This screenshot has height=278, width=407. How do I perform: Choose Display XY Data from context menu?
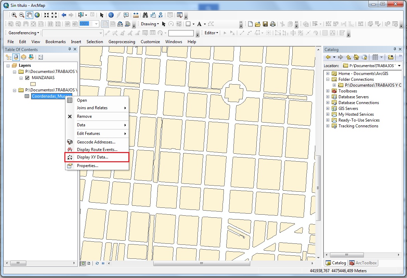[x=92, y=157]
